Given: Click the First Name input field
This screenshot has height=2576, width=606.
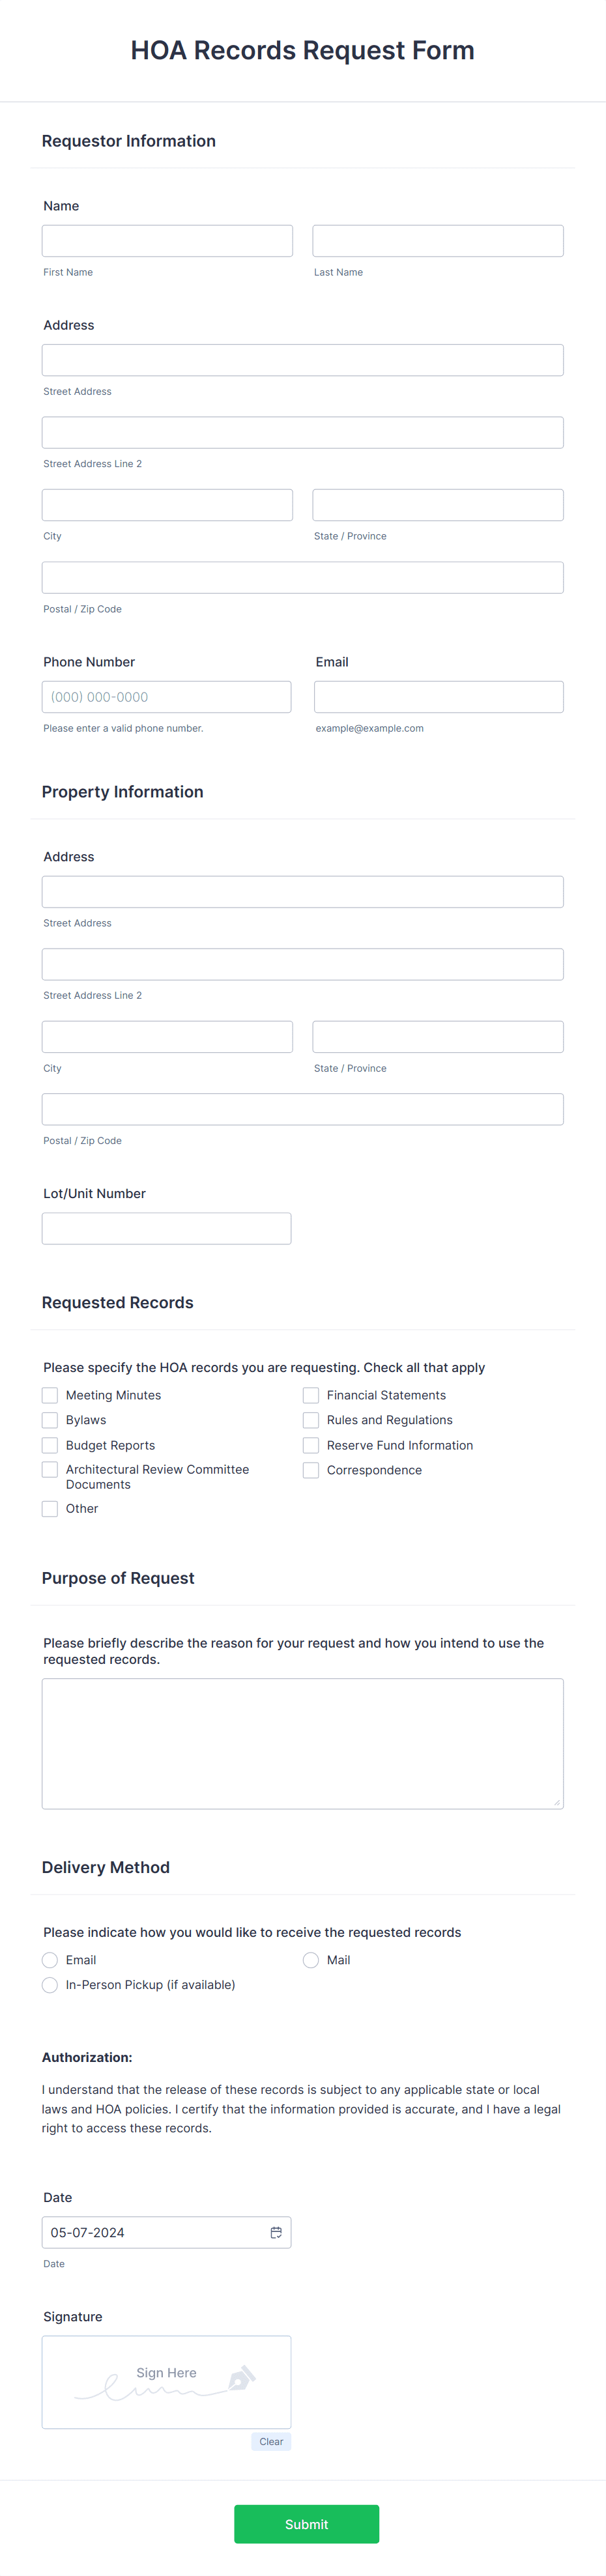Looking at the screenshot, I should tap(167, 240).
